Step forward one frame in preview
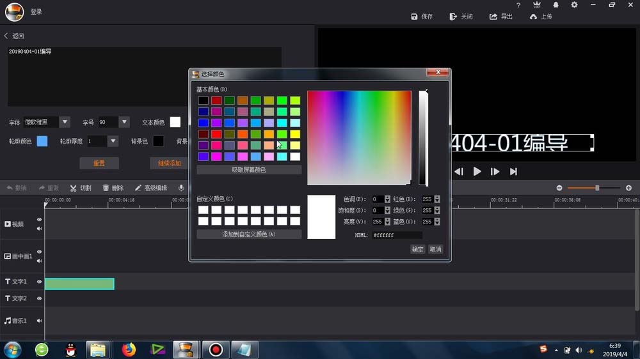The width and height of the screenshot is (640, 359). 495,172
